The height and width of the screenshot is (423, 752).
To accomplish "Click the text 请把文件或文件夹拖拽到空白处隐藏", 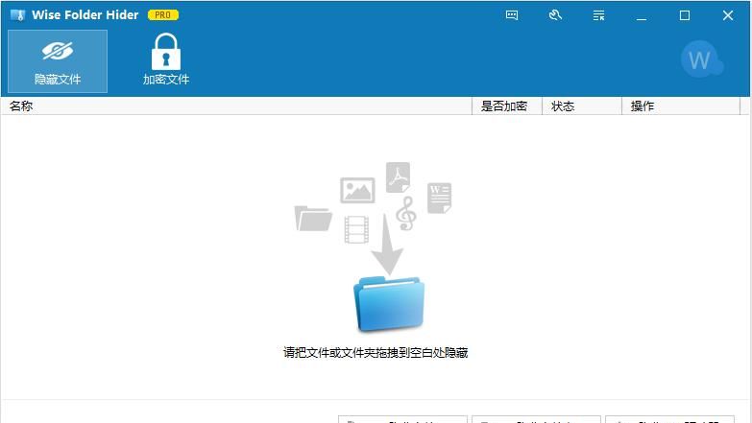I will click(376, 353).
